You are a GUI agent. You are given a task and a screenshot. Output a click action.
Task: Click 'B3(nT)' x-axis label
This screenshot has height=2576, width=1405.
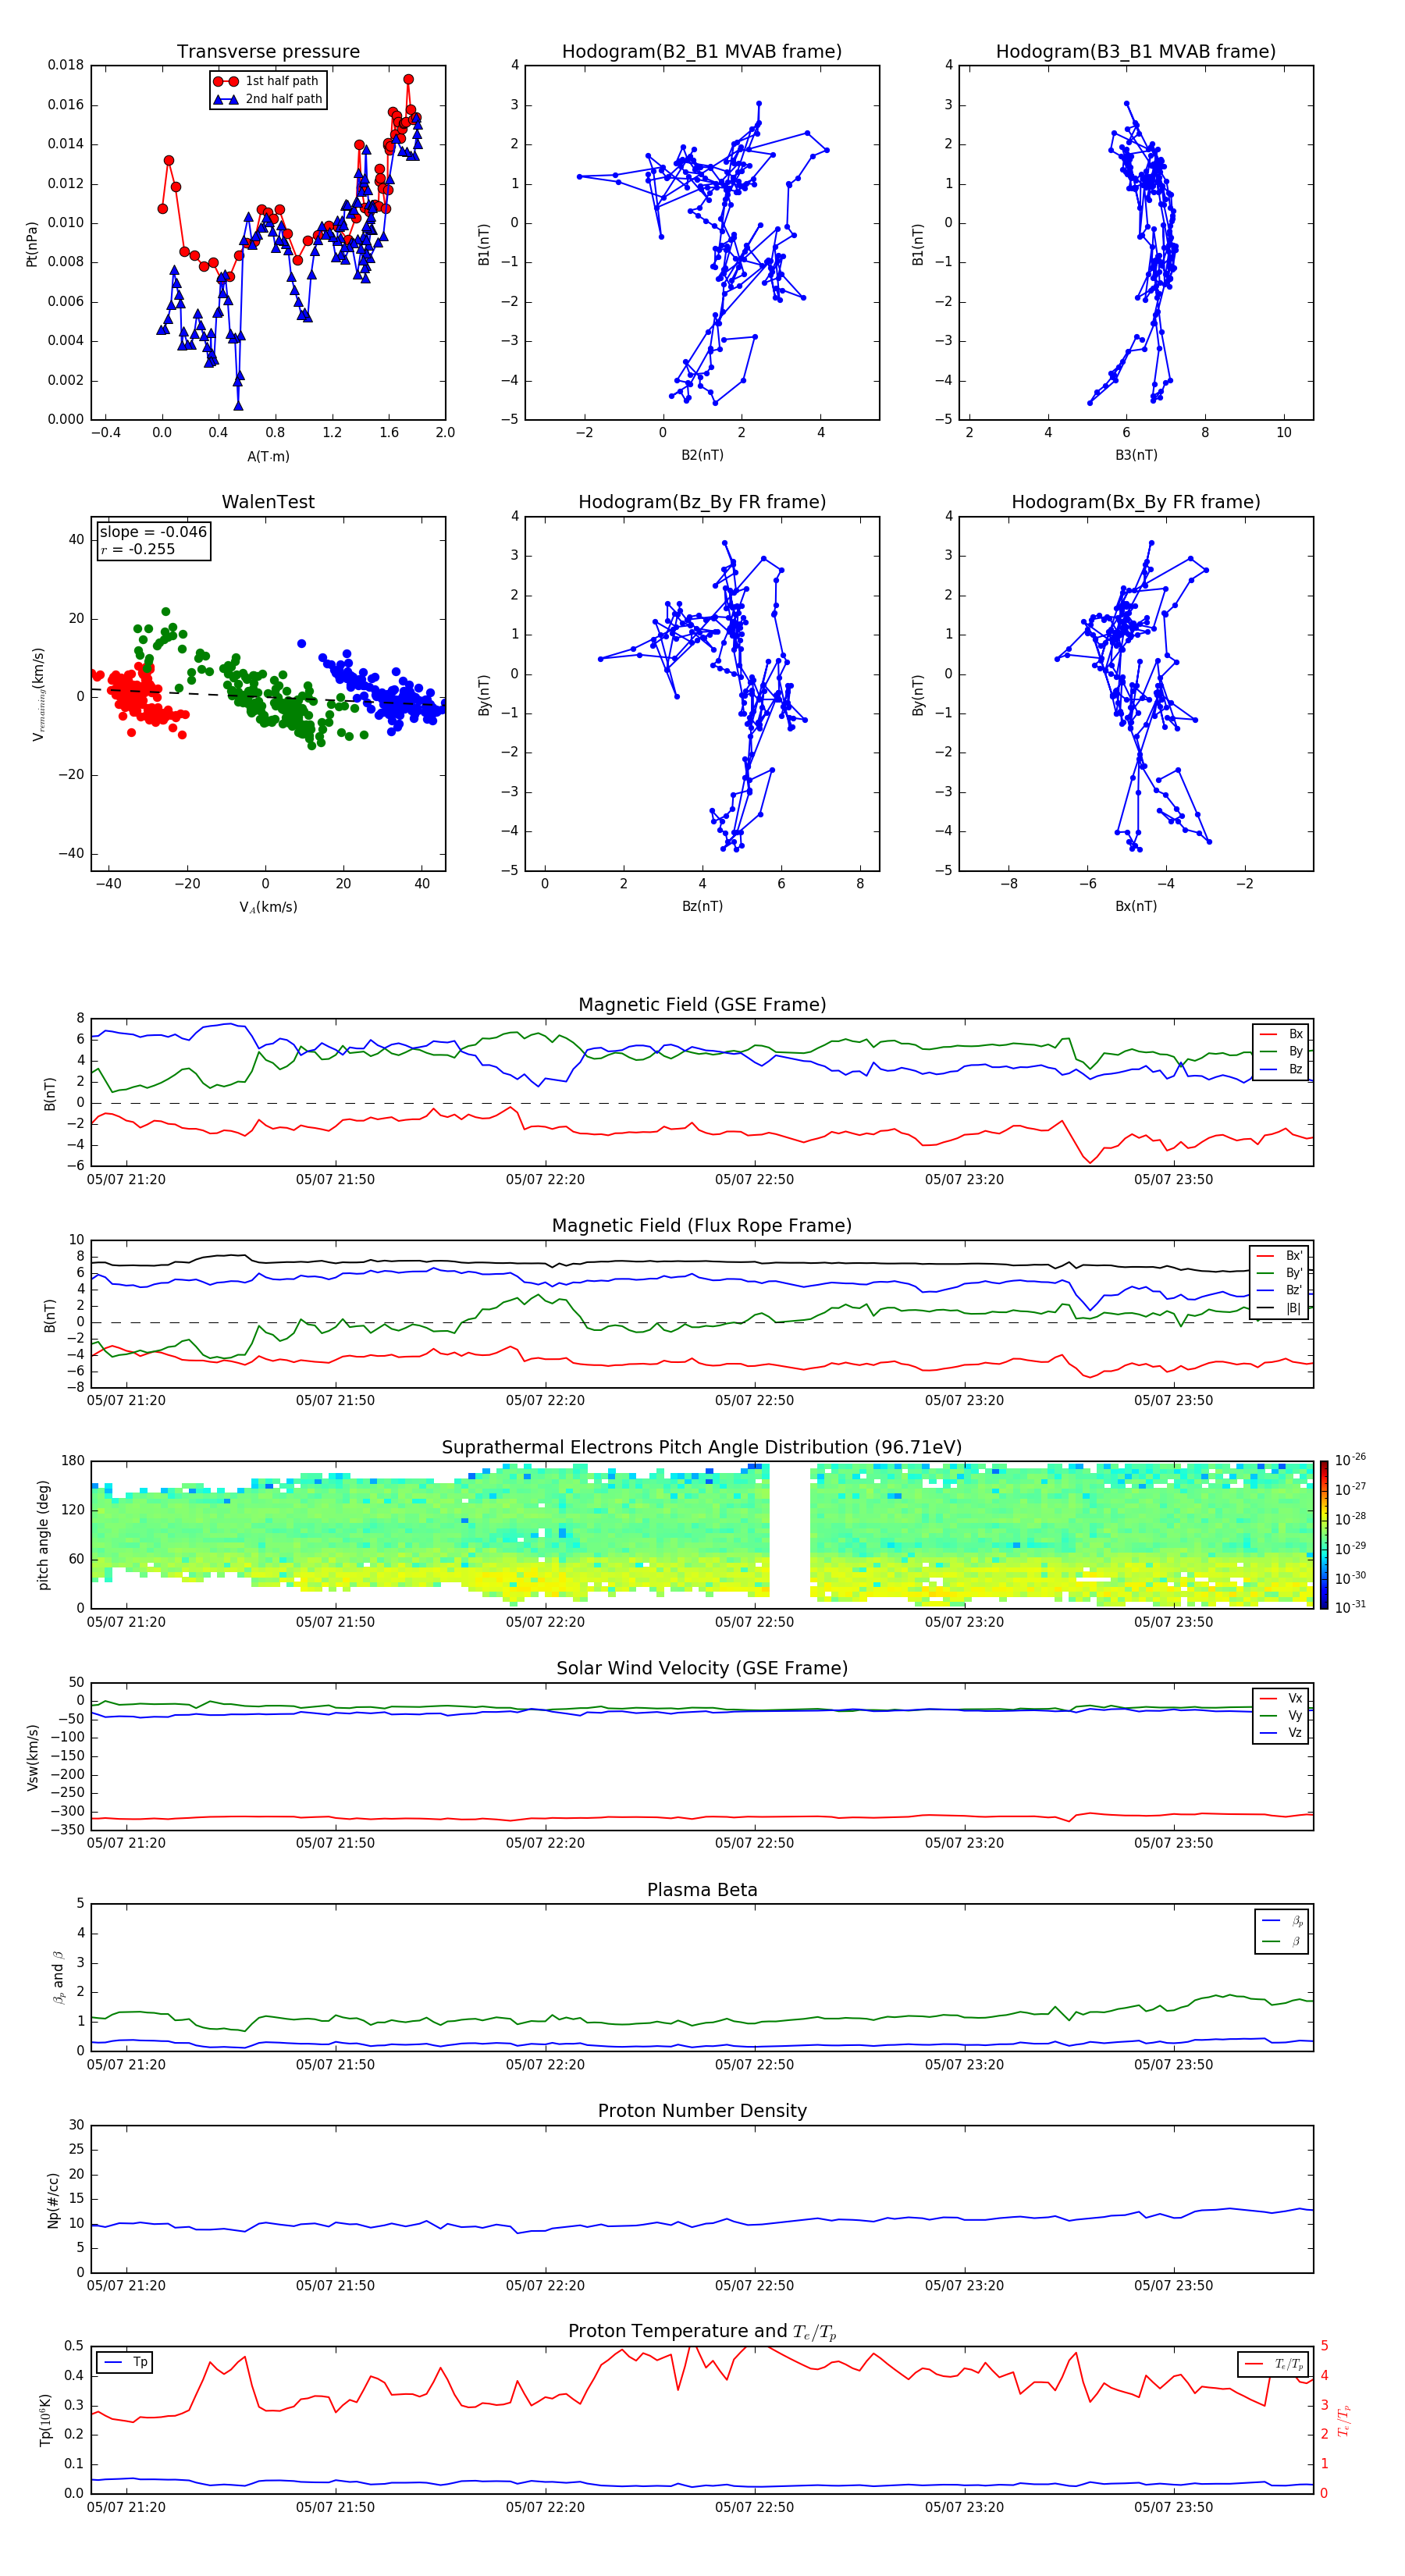click(x=1136, y=455)
